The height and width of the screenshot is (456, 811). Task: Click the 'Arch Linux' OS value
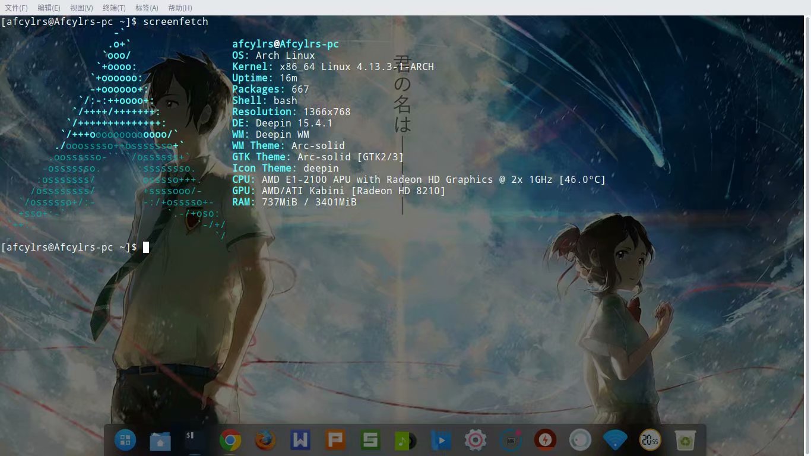[x=286, y=55]
